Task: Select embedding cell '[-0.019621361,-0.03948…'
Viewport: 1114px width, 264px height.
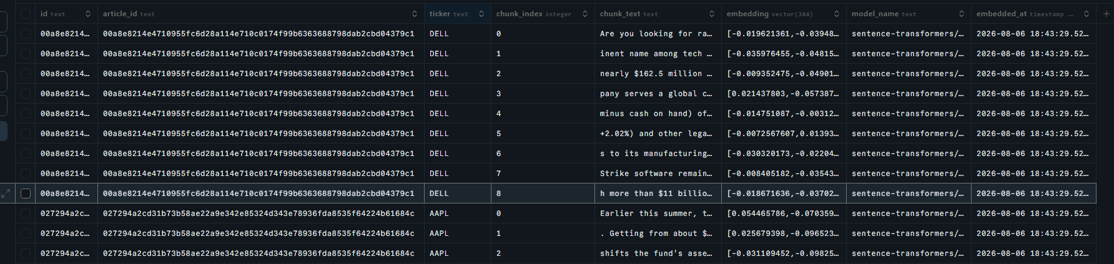Action: (784, 34)
